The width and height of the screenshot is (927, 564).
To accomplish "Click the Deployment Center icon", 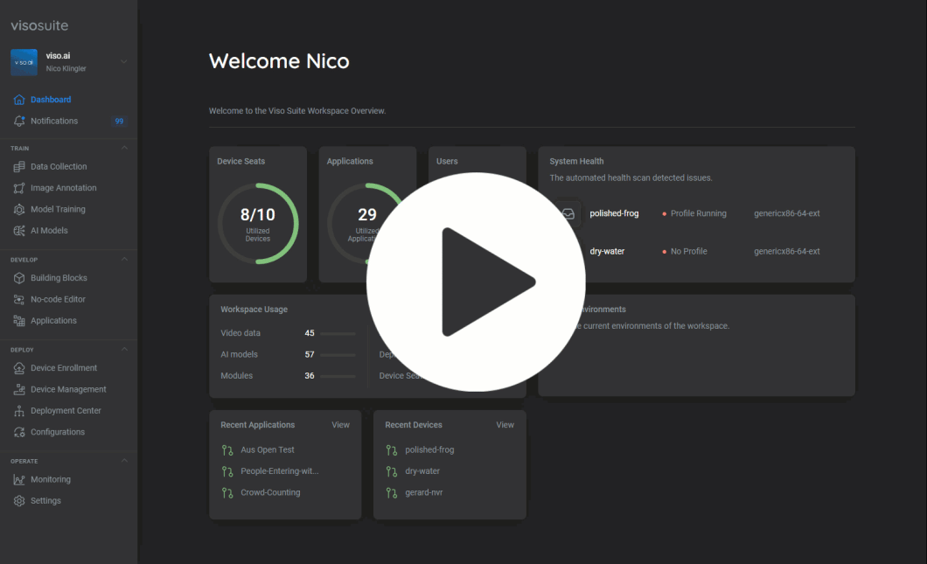I will click(x=19, y=410).
